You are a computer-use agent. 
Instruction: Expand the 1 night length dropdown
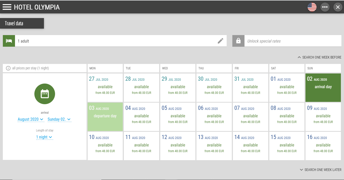point(44,137)
